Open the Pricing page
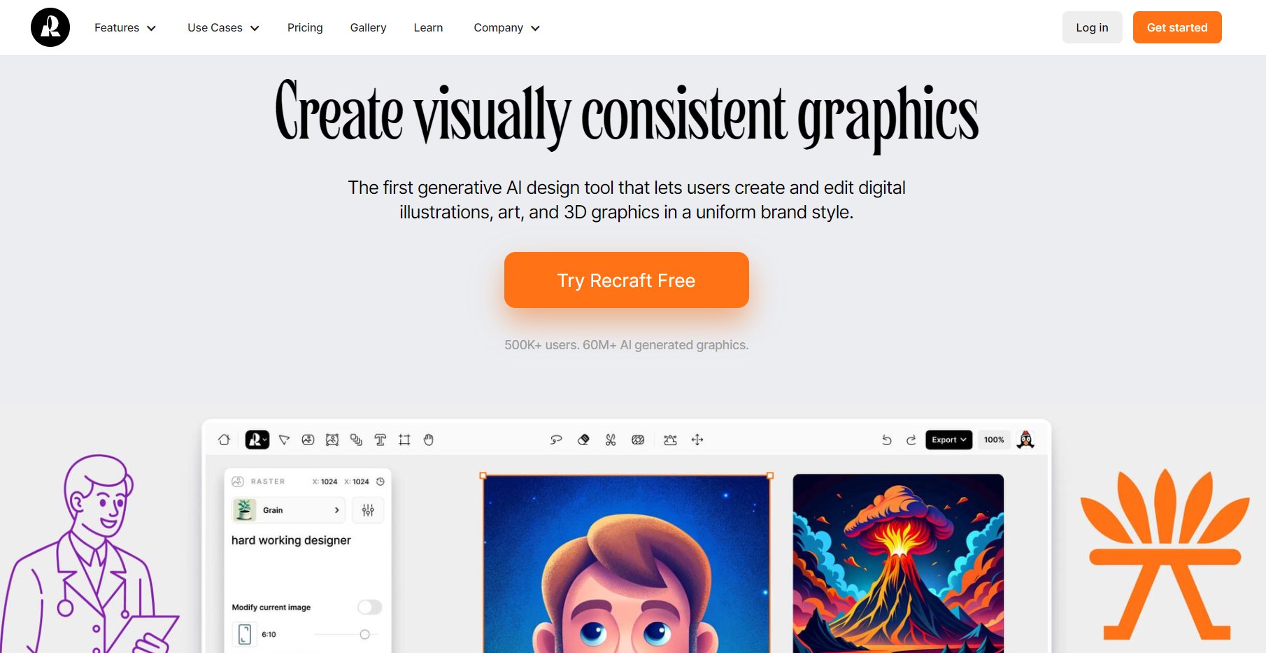 (x=305, y=28)
